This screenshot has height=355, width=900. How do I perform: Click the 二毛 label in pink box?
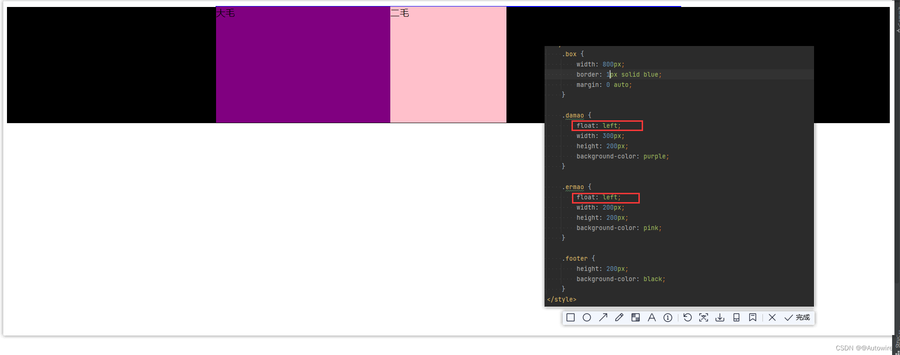click(x=400, y=13)
